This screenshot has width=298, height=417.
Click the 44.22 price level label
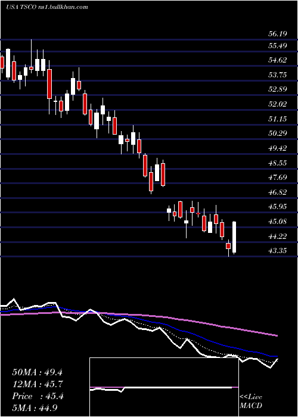tap(277, 236)
